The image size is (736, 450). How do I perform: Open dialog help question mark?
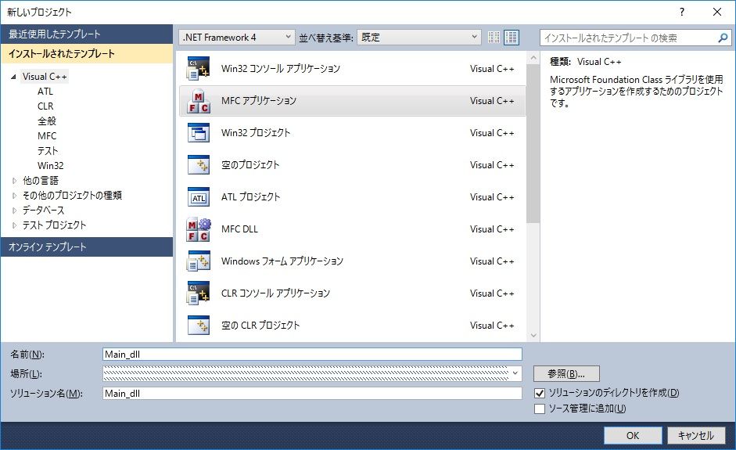682,13
